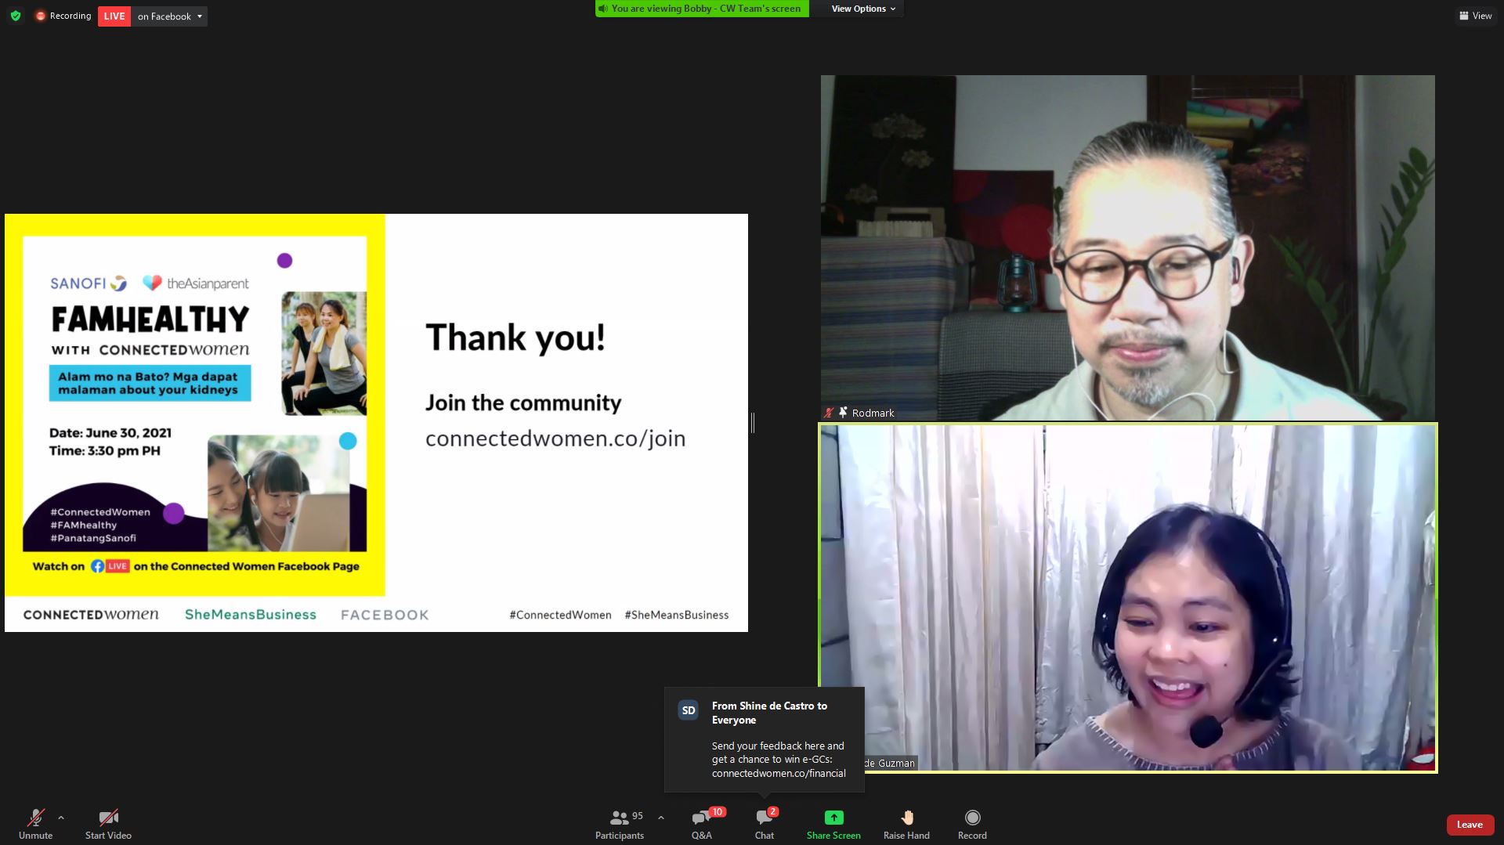The width and height of the screenshot is (1504, 845).
Task: Click the FACEBOOK footer logo
Action: coord(385,616)
